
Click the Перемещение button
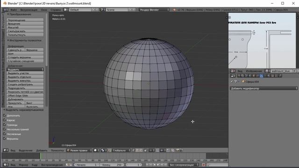25,20
